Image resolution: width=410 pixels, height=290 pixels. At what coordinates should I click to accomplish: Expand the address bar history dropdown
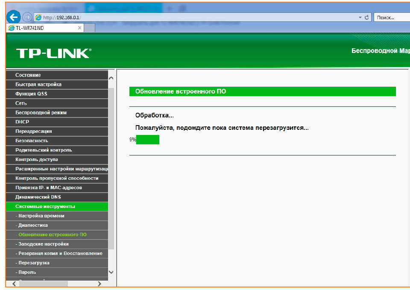(360, 18)
